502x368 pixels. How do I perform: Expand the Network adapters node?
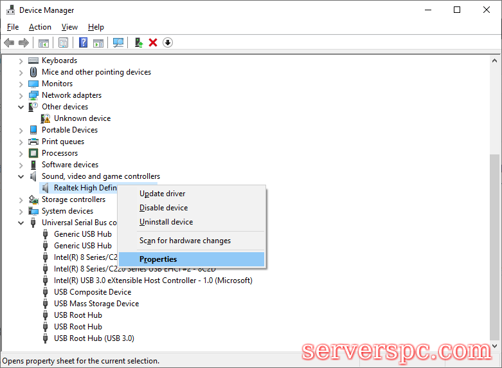click(x=21, y=95)
